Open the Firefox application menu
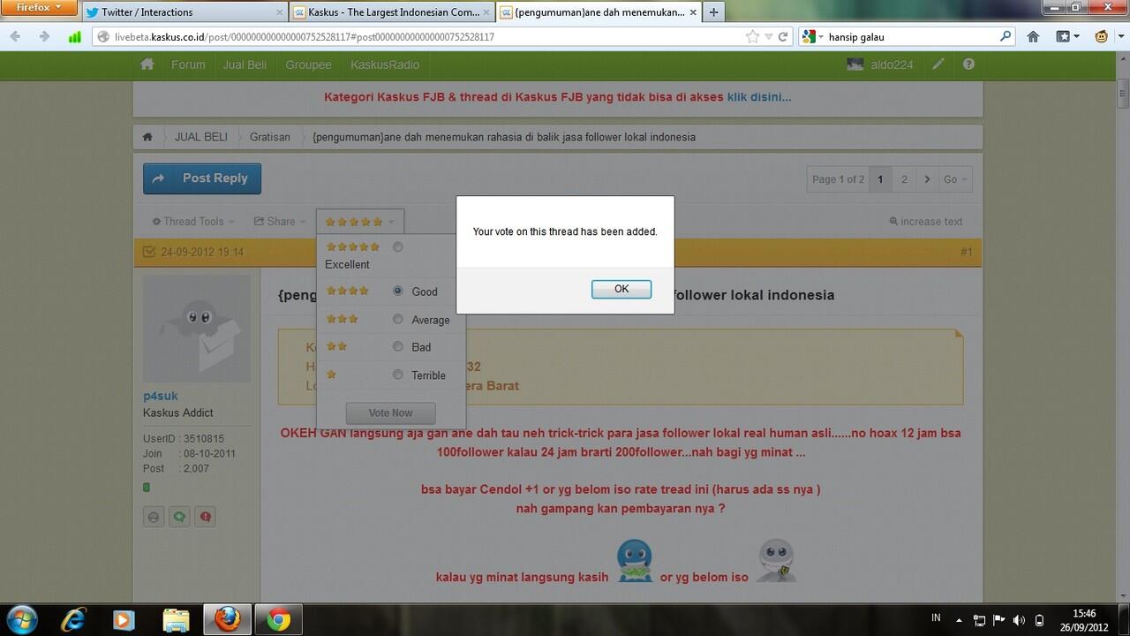The height and width of the screenshot is (636, 1130). pos(38,7)
